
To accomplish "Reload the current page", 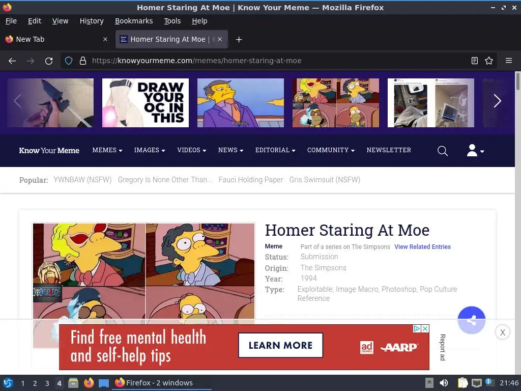I will [49, 61].
